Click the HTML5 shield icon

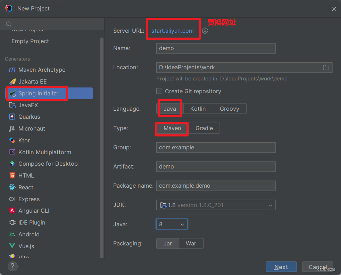(12, 175)
